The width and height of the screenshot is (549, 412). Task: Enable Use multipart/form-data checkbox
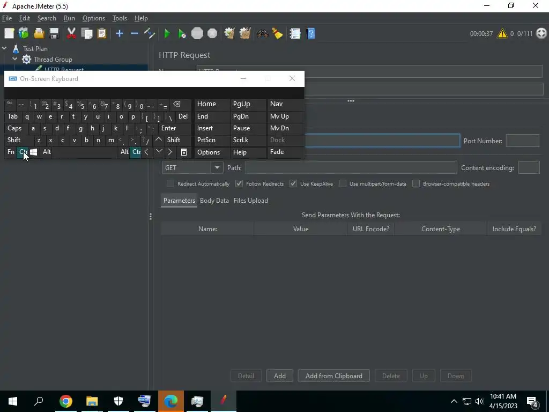[x=343, y=183]
